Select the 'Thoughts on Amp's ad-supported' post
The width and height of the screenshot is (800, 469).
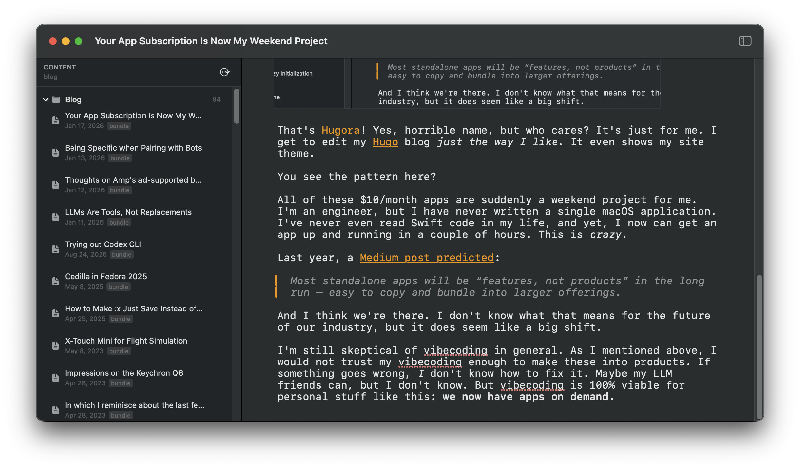[x=134, y=180]
